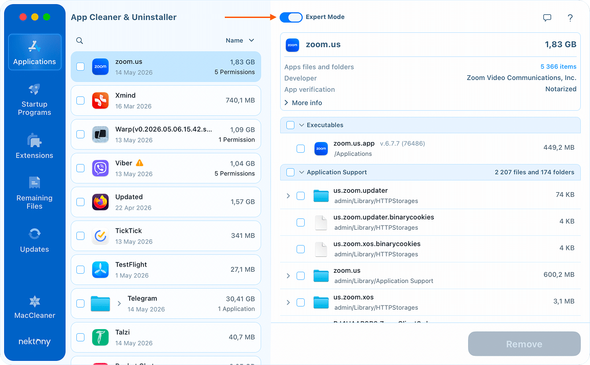Select the Application Support group checkbox
The image size is (590, 365).
pyautogui.click(x=290, y=172)
